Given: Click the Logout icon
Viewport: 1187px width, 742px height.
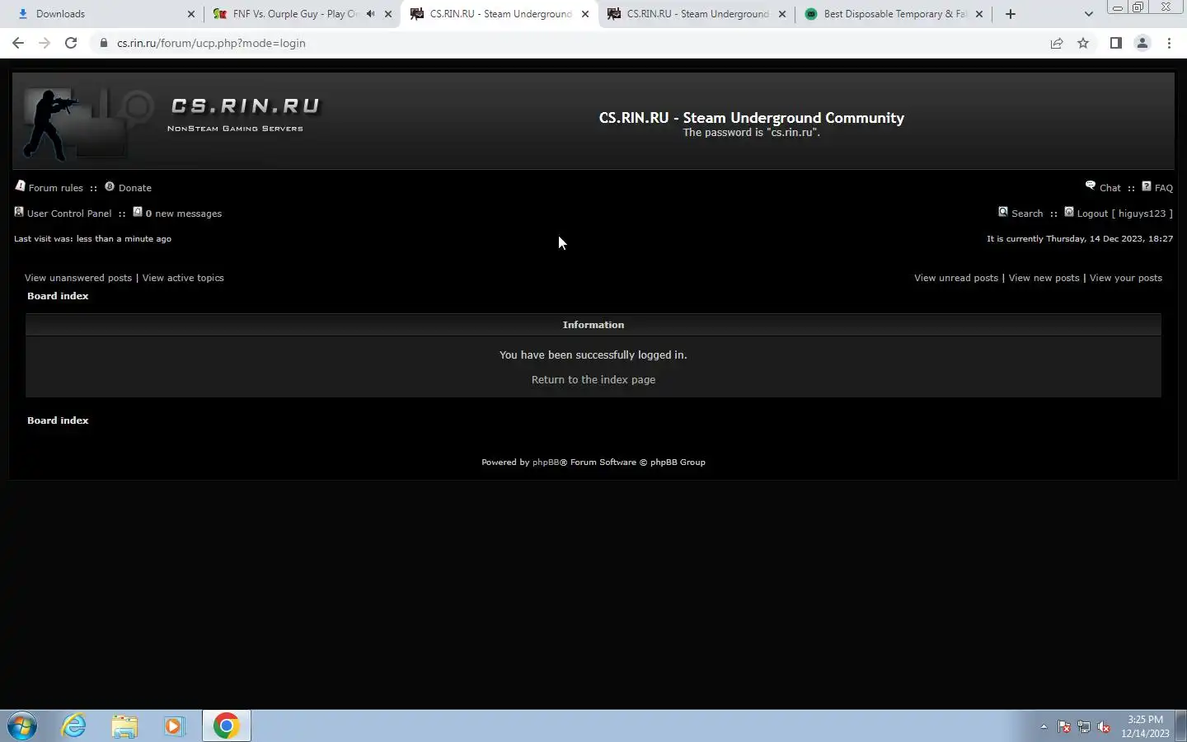Looking at the screenshot, I should (x=1069, y=212).
